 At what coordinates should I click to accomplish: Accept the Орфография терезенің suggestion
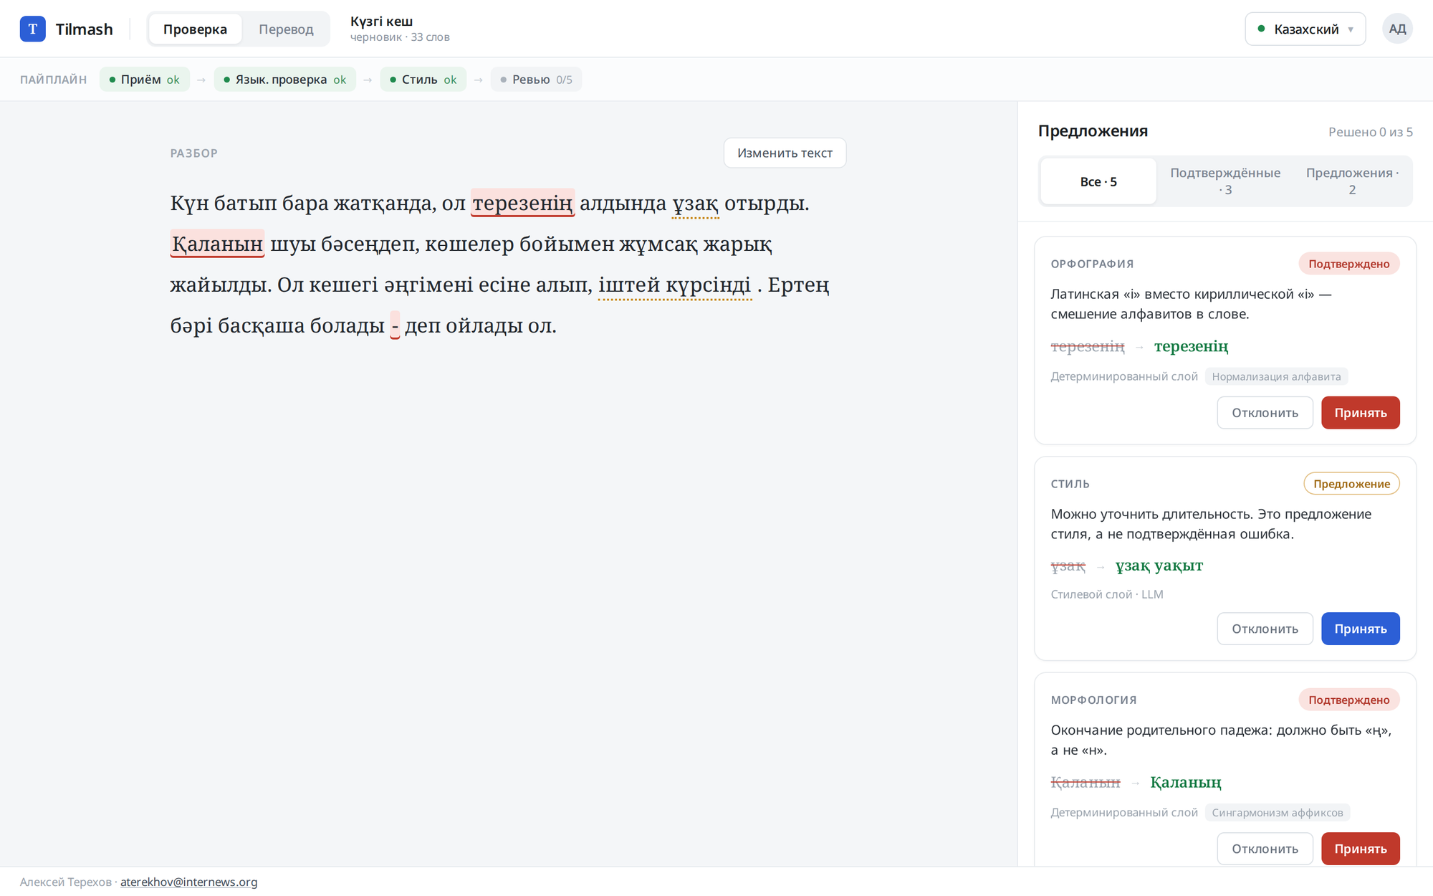tap(1360, 413)
